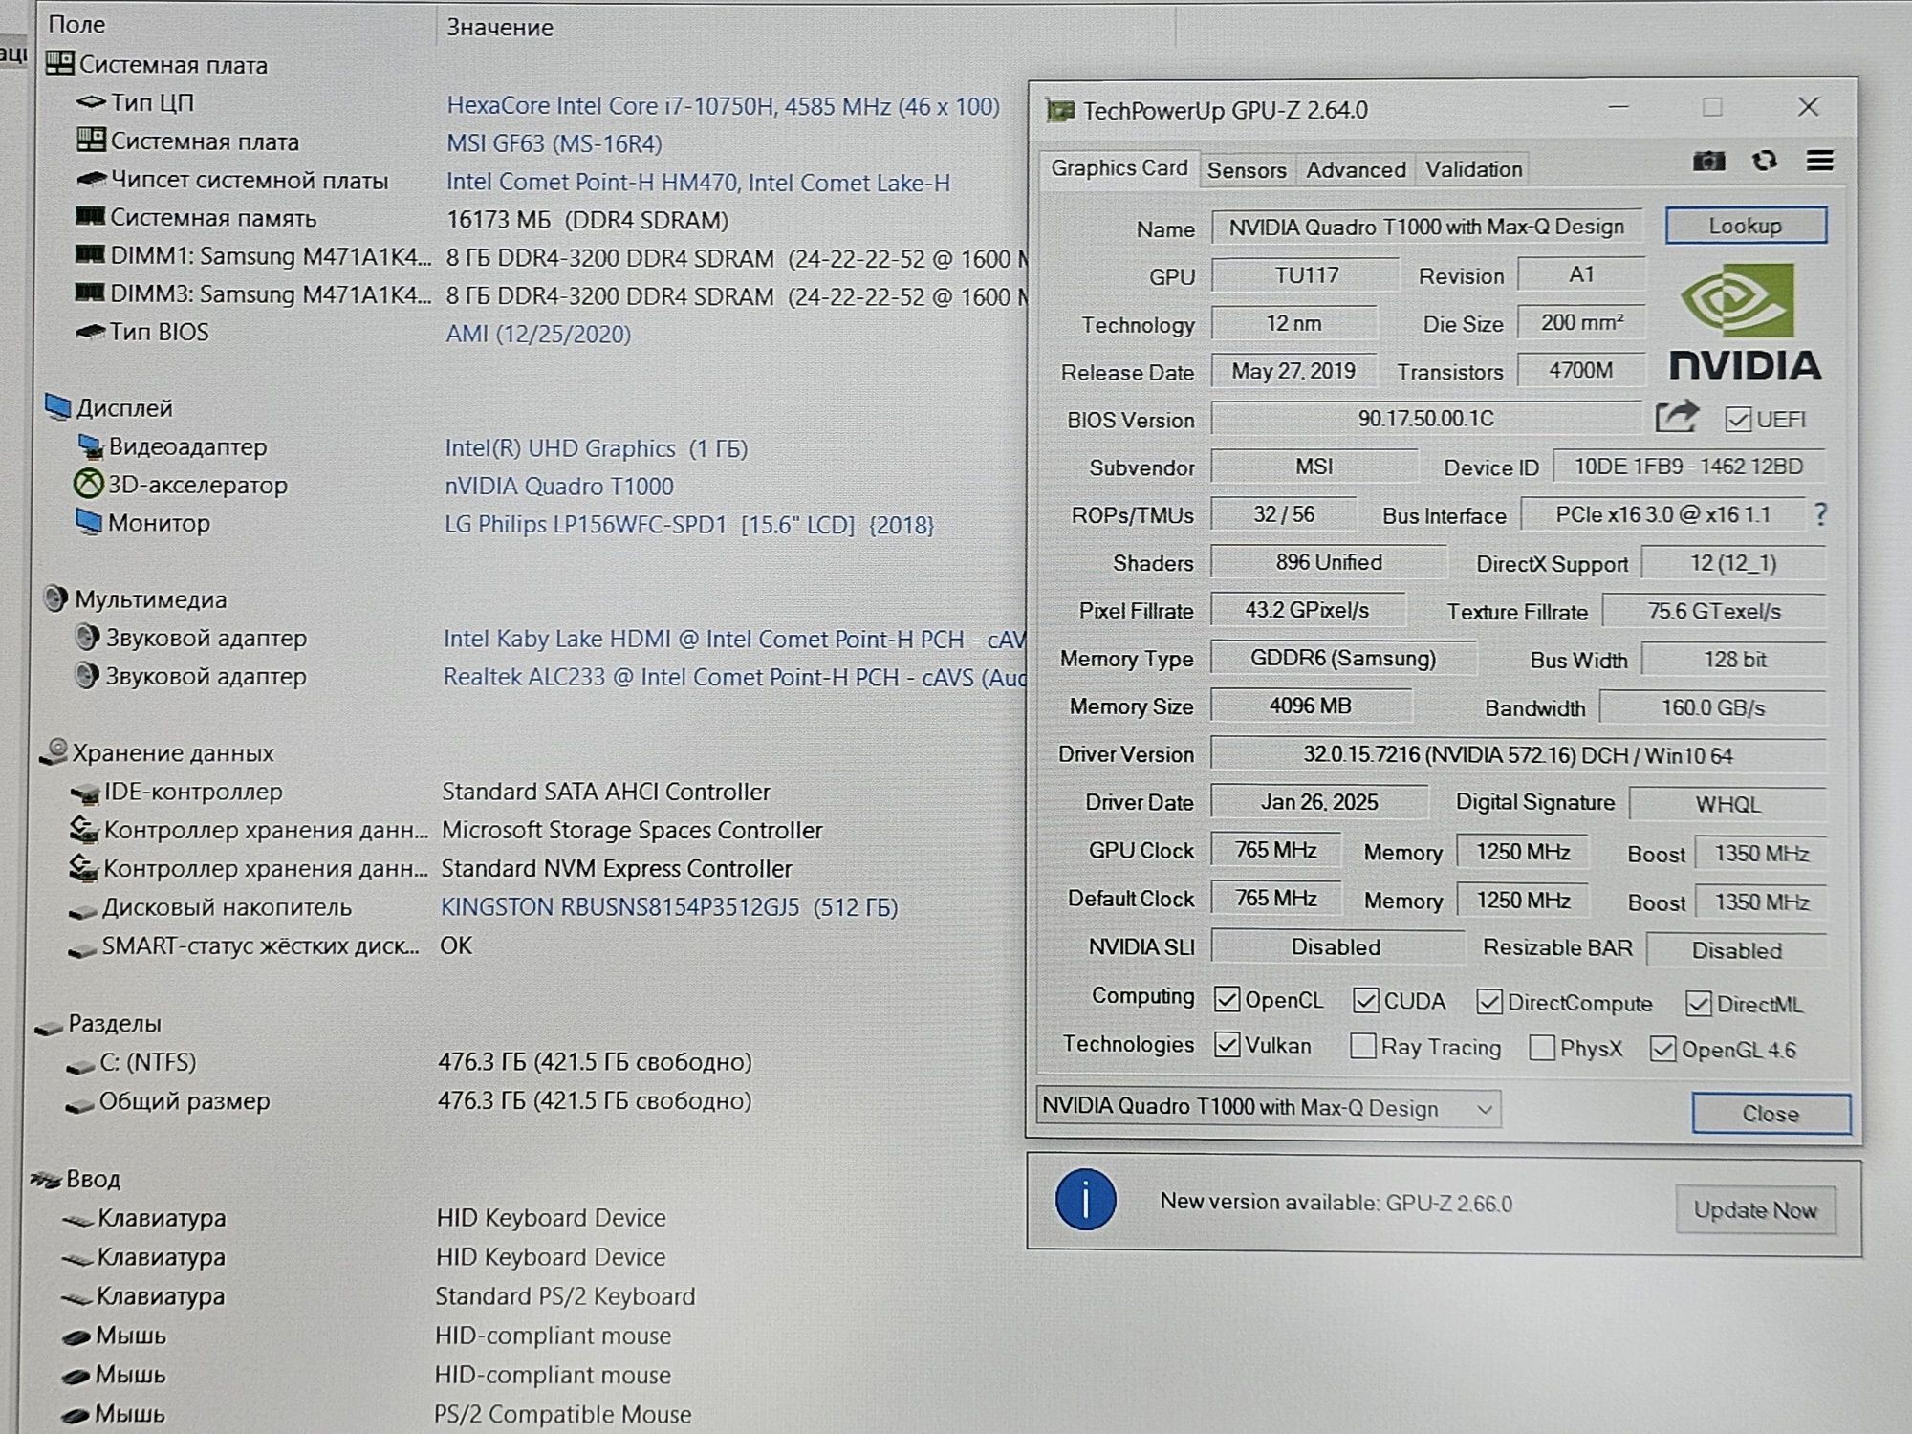Toggle the Vulkan checkbox
The height and width of the screenshot is (1434, 1912).
tap(1227, 1044)
